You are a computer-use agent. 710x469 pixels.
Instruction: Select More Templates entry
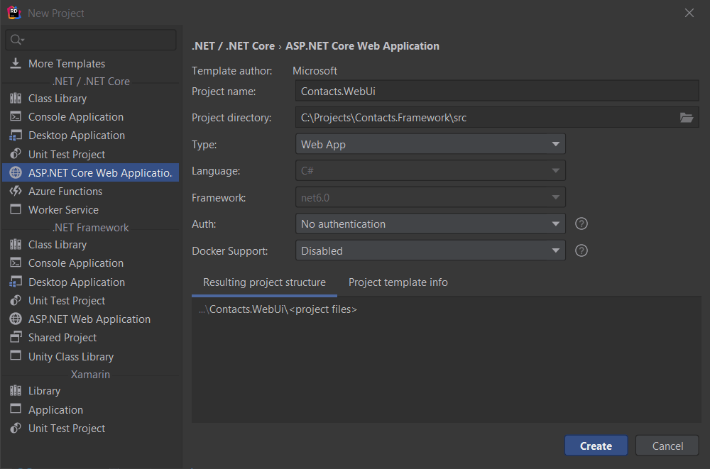(91, 63)
